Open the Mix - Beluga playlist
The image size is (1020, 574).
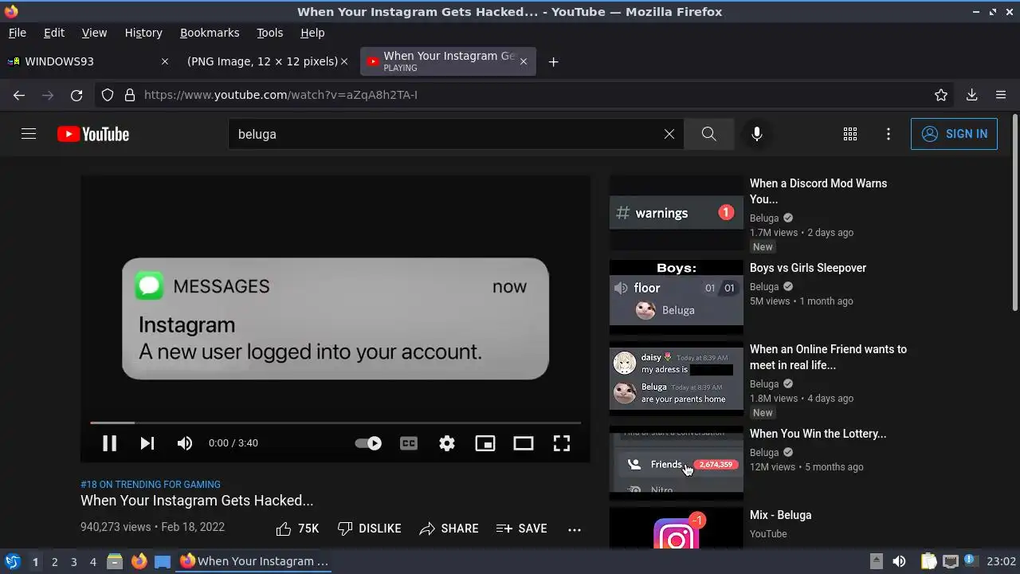tap(780, 515)
